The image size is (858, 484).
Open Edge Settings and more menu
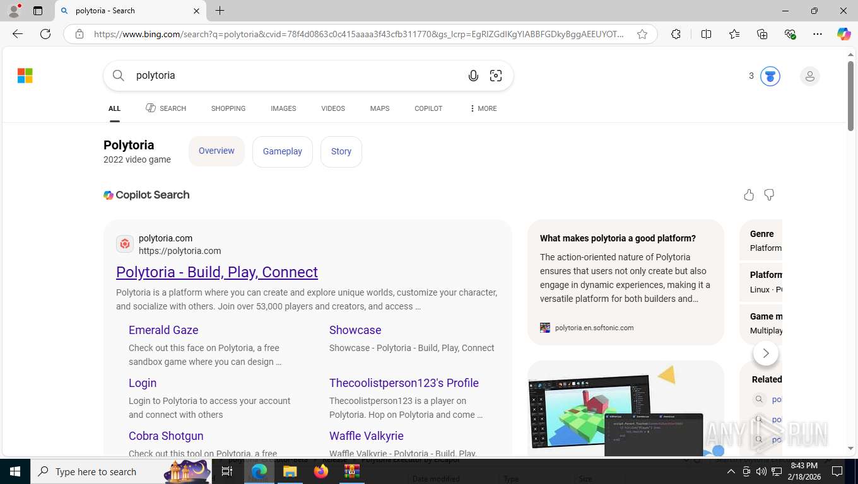point(818,34)
